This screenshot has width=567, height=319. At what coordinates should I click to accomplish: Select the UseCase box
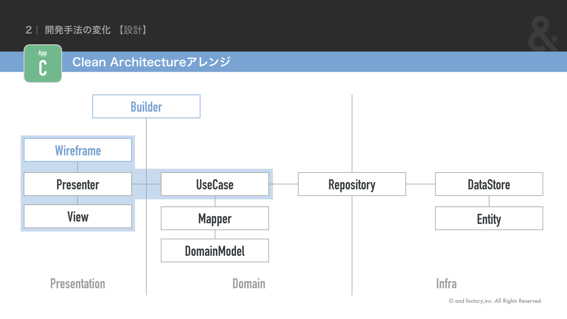215,184
